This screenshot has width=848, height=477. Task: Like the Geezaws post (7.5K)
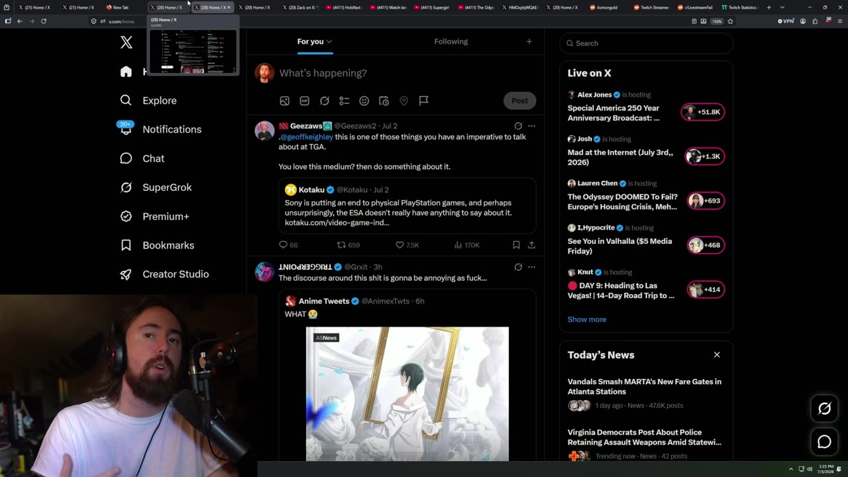pos(407,245)
